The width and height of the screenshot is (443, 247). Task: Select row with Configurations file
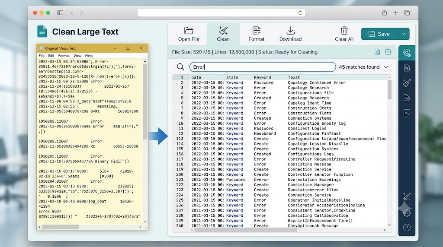click(x=280, y=93)
